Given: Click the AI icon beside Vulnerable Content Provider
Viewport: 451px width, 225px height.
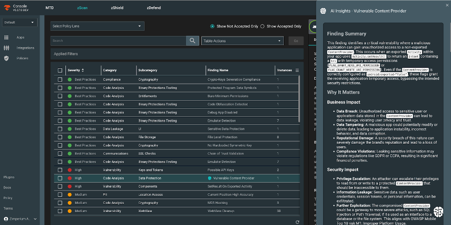Looking at the screenshot, I should tap(209, 178).
